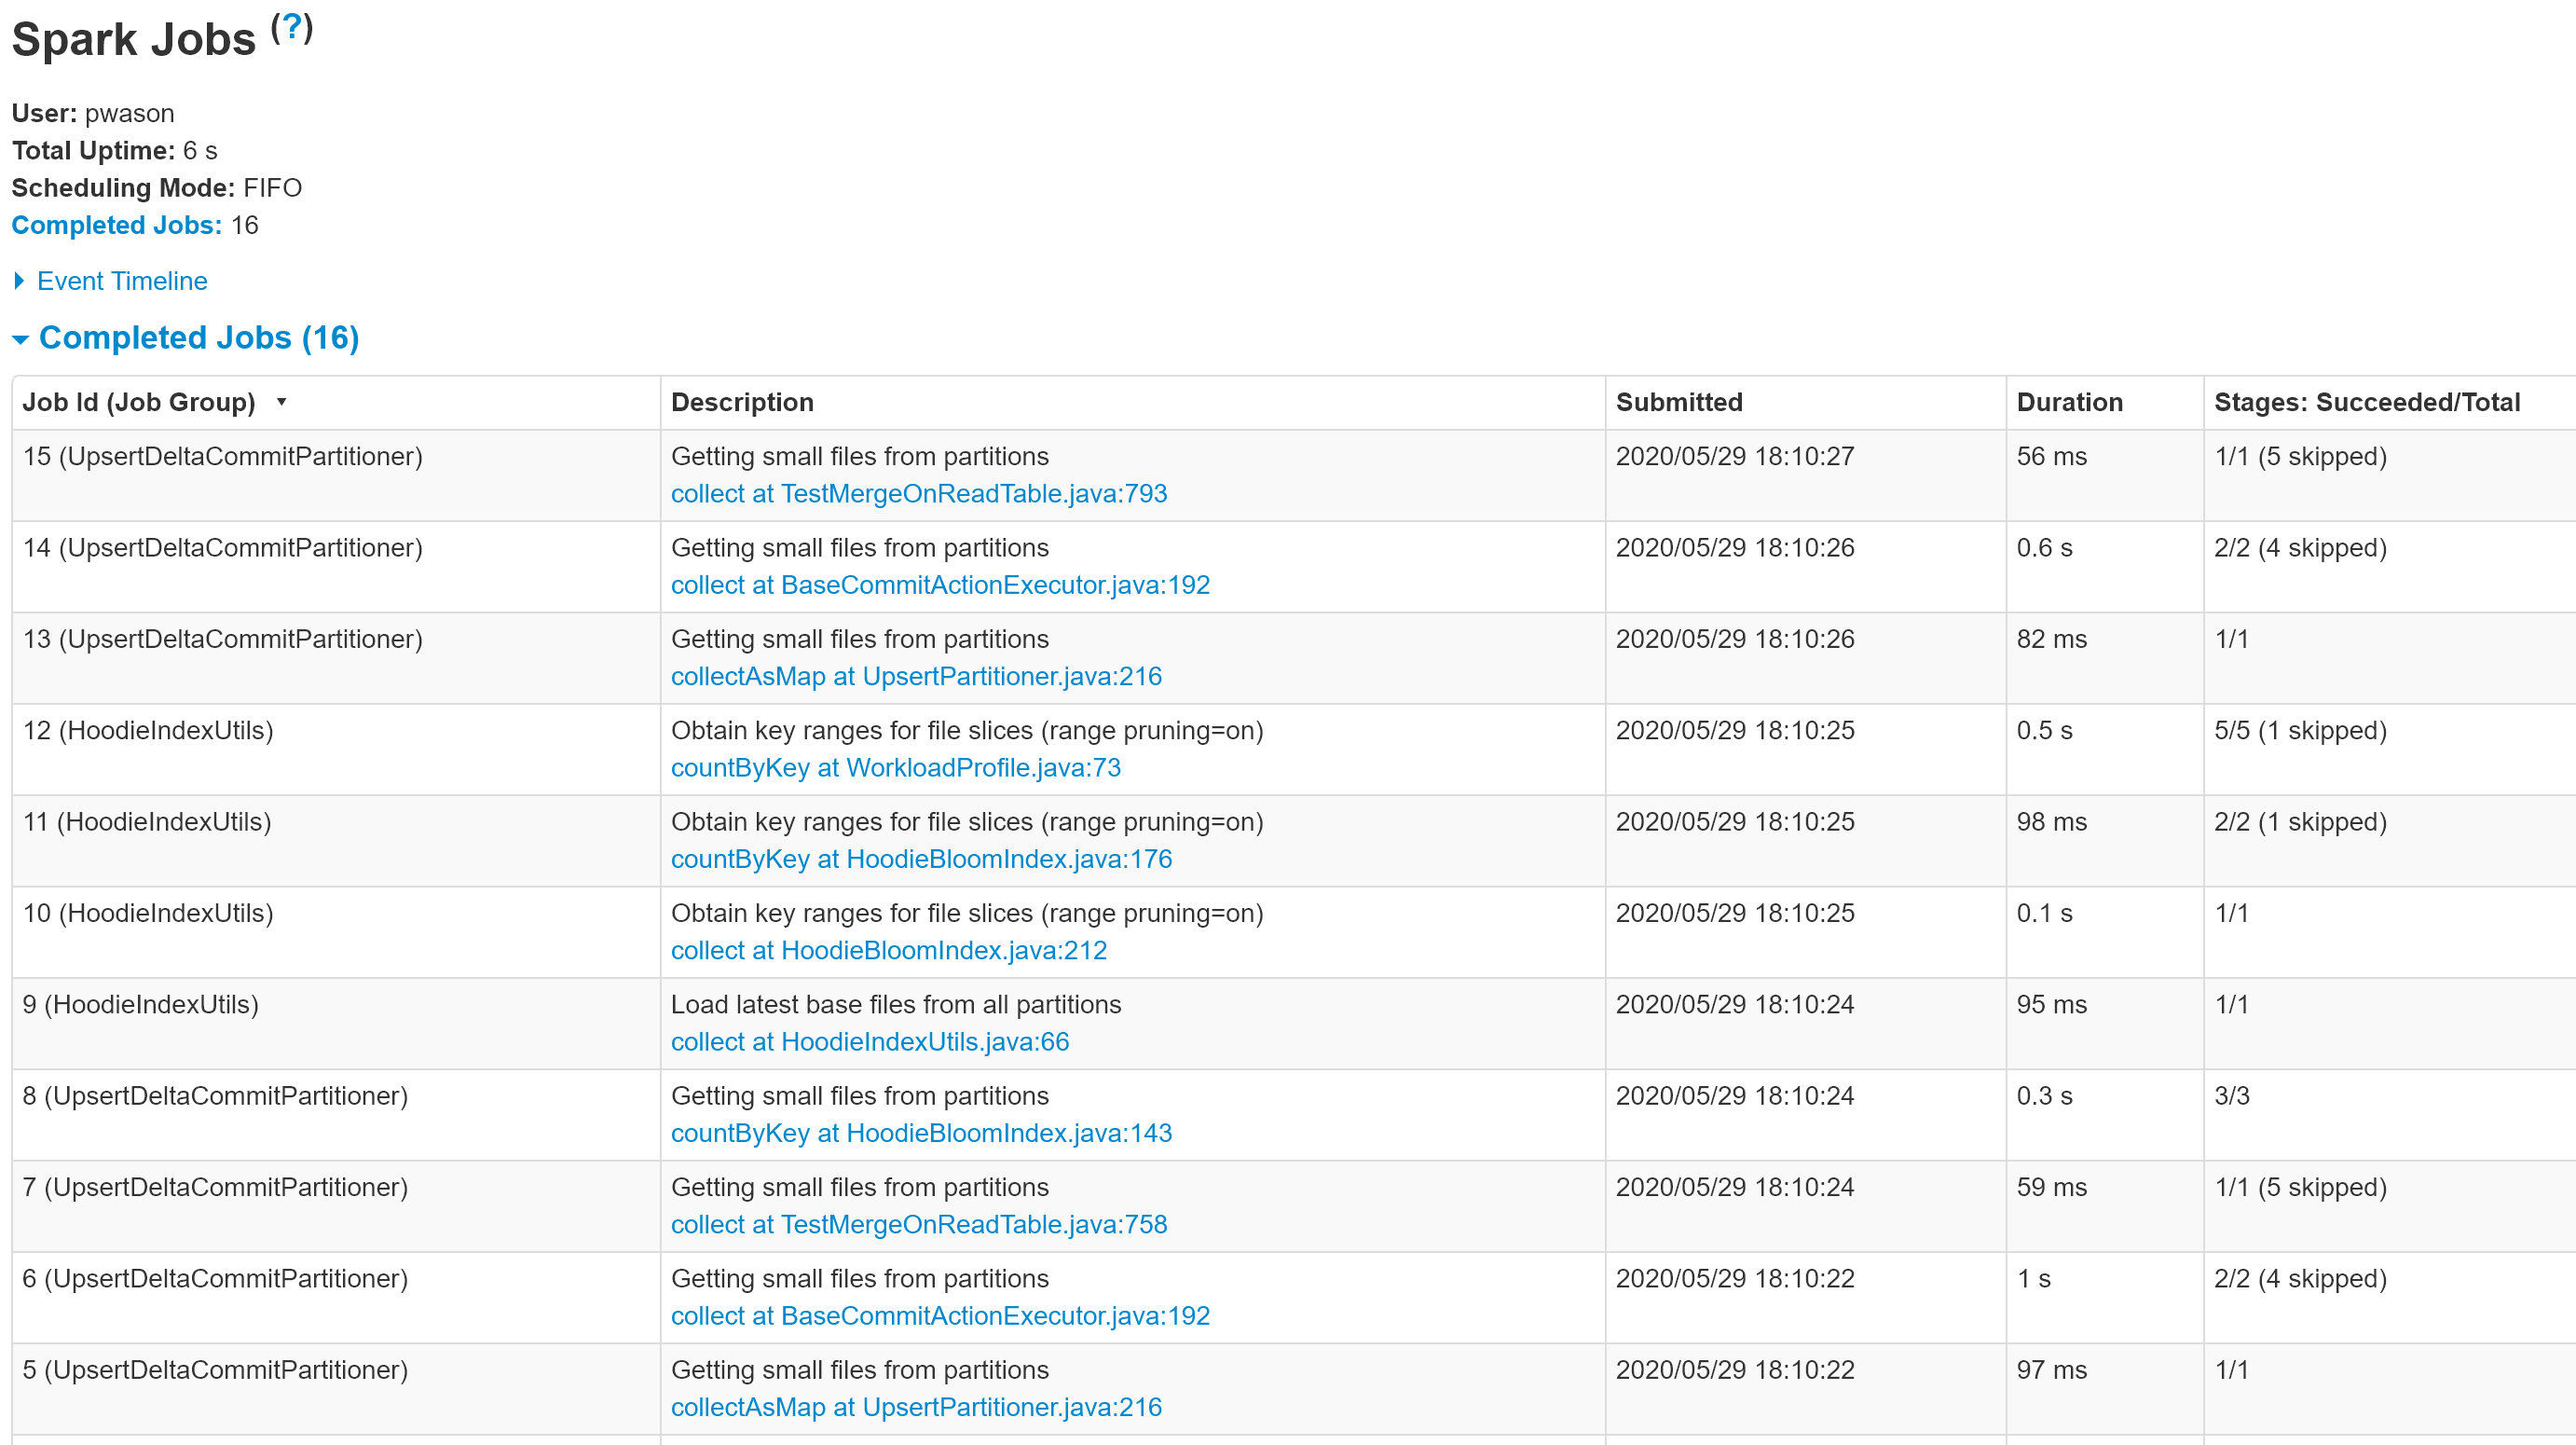
Task: Open job 5 collectAsMap at UpsertPartitioner.java:216
Action: pos(915,1408)
